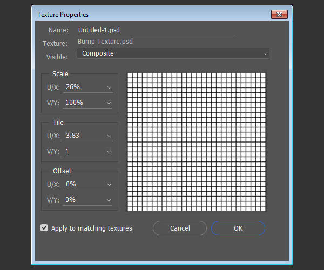This screenshot has width=324, height=270.
Task: Close the Texture Properties dialog
Action: coord(279,14)
